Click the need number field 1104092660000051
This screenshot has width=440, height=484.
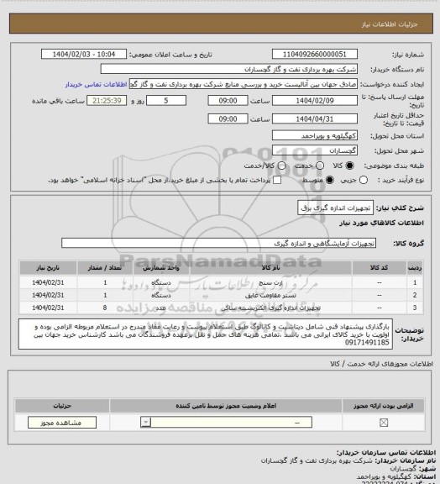pyautogui.click(x=315, y=55)
